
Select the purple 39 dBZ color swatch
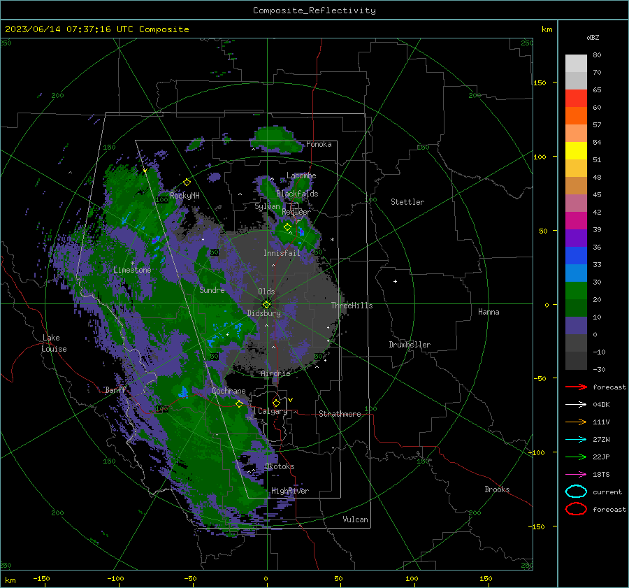[x=576, y=238]
